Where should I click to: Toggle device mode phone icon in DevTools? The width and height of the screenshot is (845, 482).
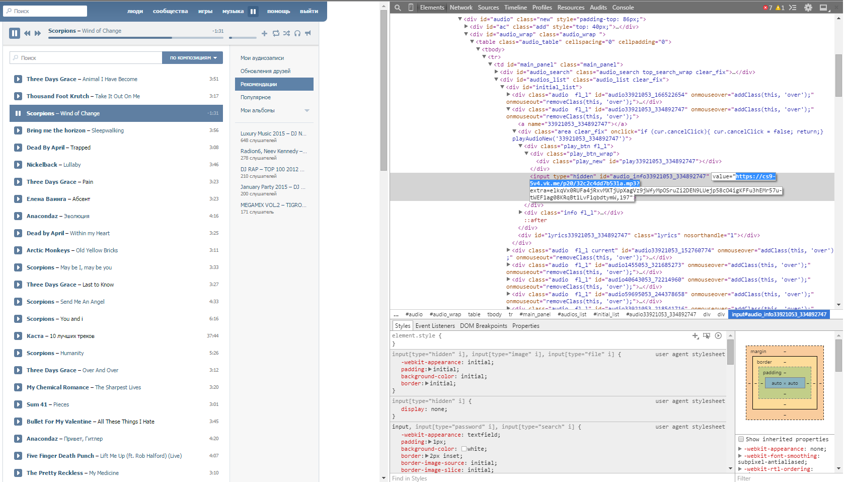[411, 8]
